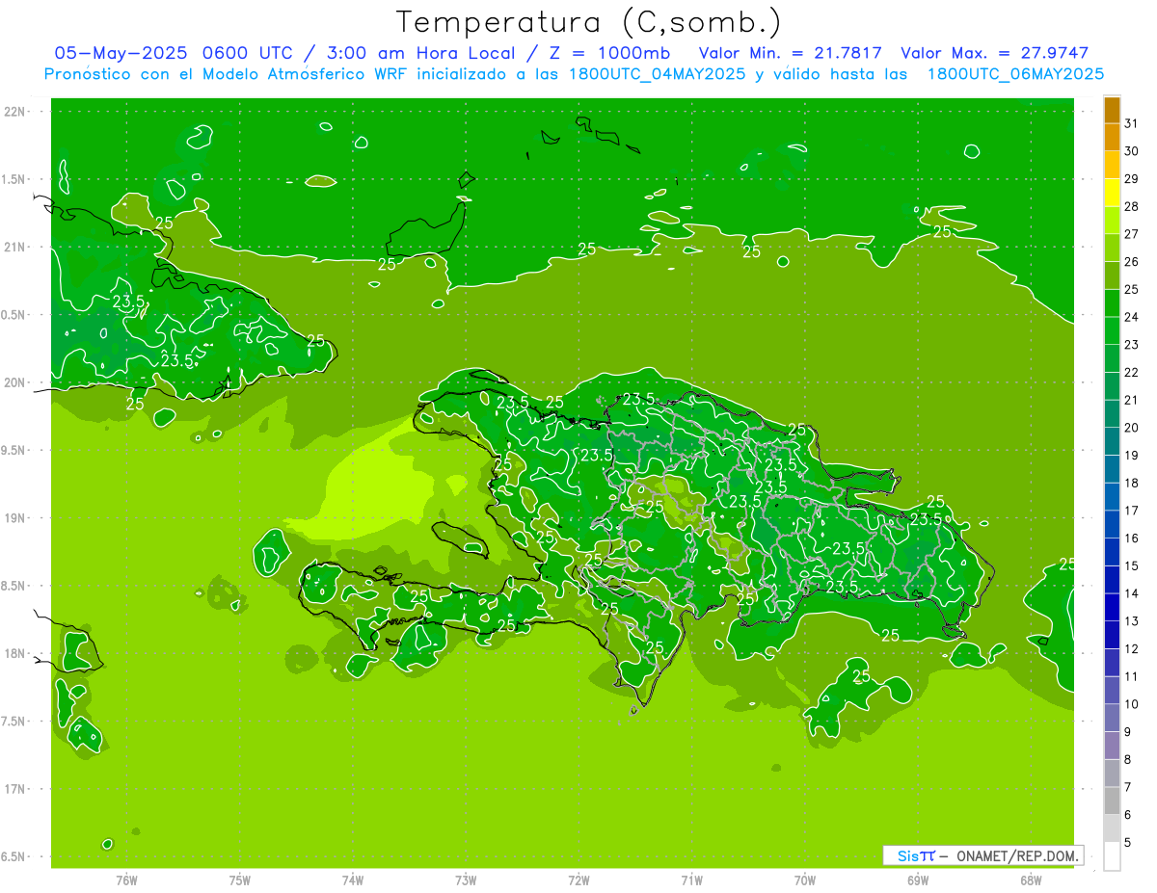1157x893 pixels.
Task: Pick the teal swatch between 19 and 20
Action: pyautogui.click(x=1113, y=441)
